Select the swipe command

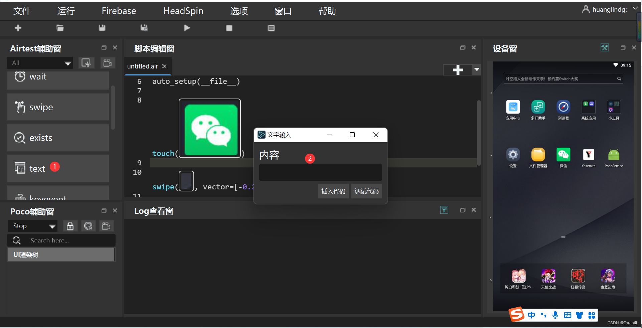(58, 107)
